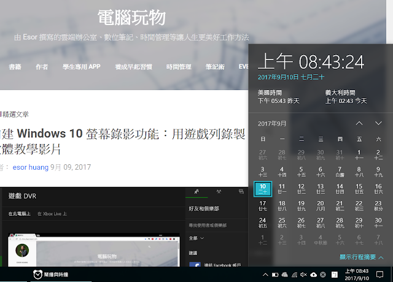393x282 pixels.
Task: Select September 7 白露 in calendar
Action: 340,172
